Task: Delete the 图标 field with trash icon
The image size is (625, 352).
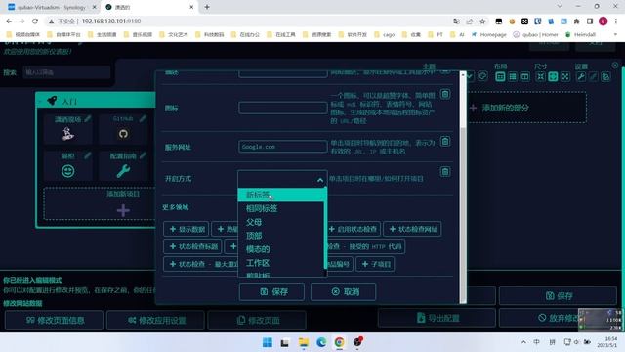Action: 445,94
